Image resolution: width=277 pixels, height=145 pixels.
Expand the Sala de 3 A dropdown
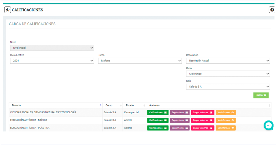(228, 87)
